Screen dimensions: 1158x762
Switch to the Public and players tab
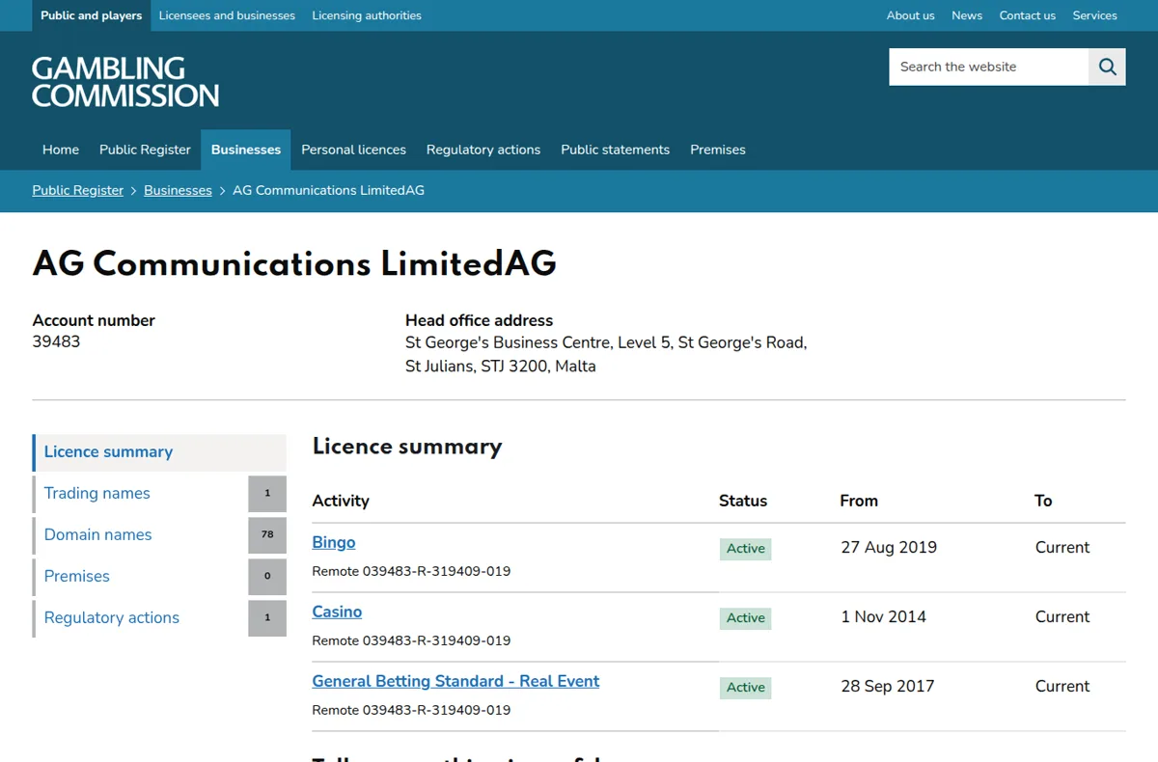click(x=92, y=15)
